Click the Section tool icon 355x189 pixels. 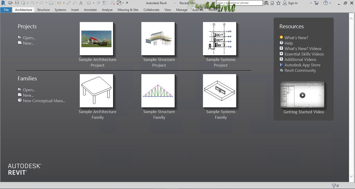tap(98, 3)
